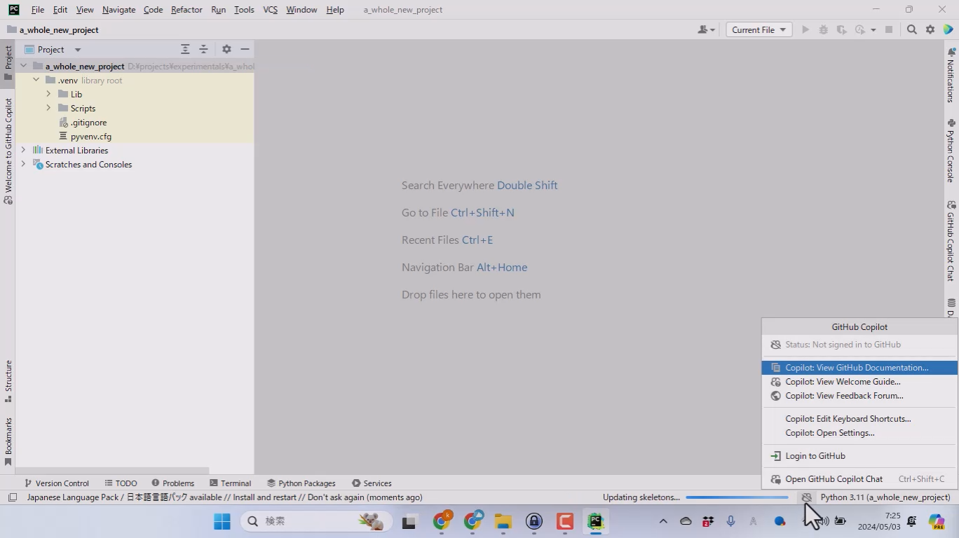Click Login to GitHub
Viewport: 959px width, 538px height.
click(x=815, y=456)
